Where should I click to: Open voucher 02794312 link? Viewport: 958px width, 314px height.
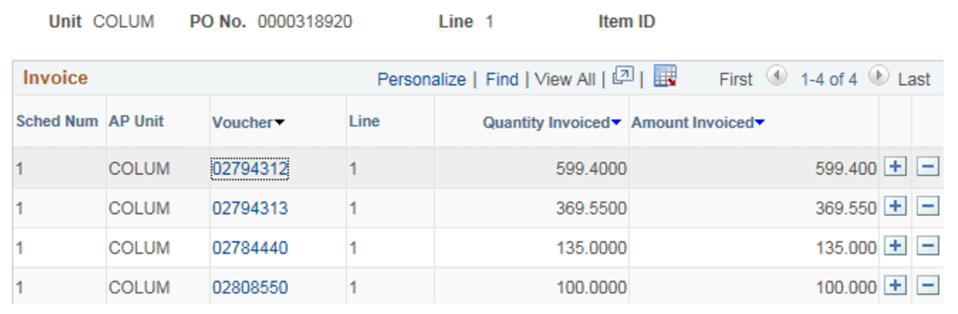pyautogui.click(x=250, y=169)
